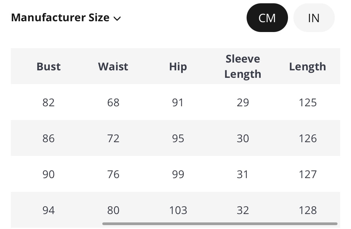Click sleeve length value 30

click(243, 139)
